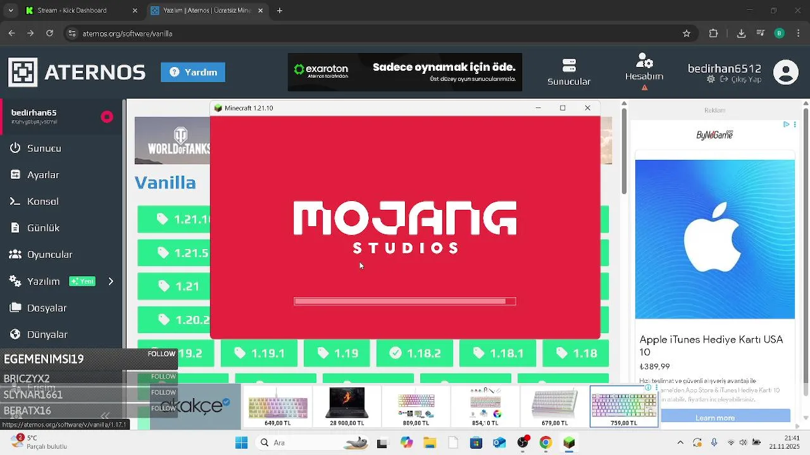Open Chrome three-dot menu
The height and width of the screenshot is (455, 810).
pos(799,33)
